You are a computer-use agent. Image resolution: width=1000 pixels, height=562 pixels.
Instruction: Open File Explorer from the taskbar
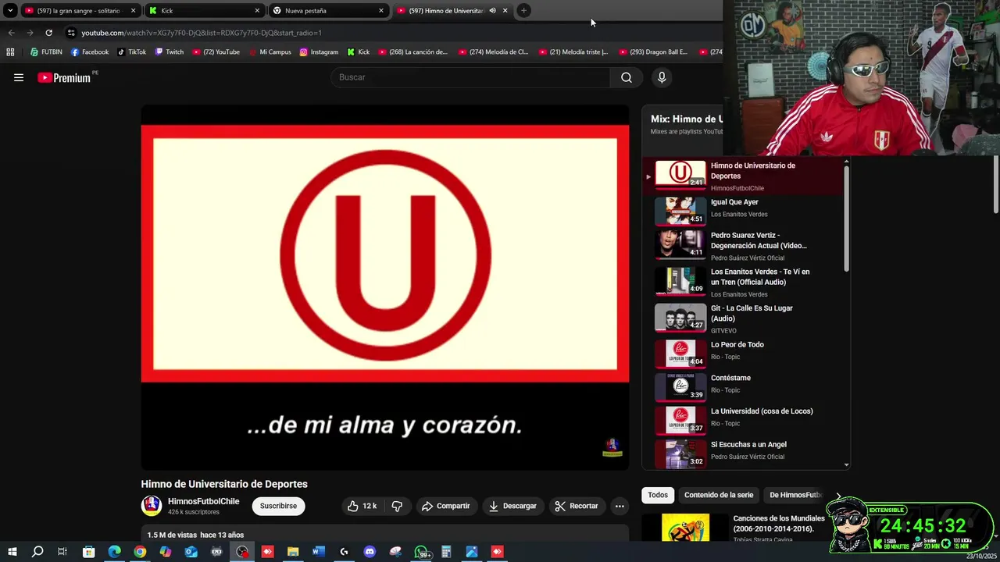pyautogui.click(x=293, y=552)
